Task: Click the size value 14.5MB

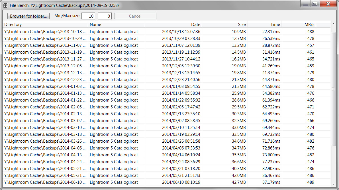Action: point(239,52)
